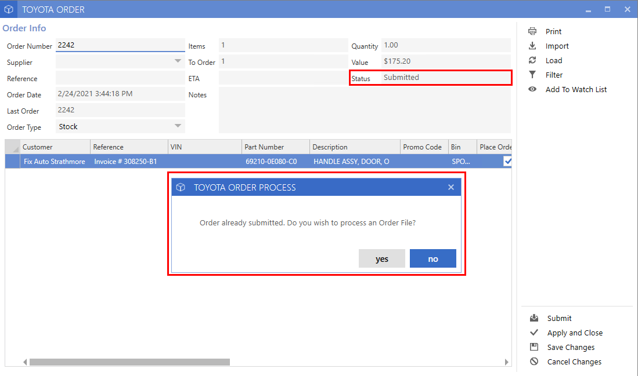Click the Apply and Close checkmark icon
Screen dimensions: 638x376
coord(534,333)
